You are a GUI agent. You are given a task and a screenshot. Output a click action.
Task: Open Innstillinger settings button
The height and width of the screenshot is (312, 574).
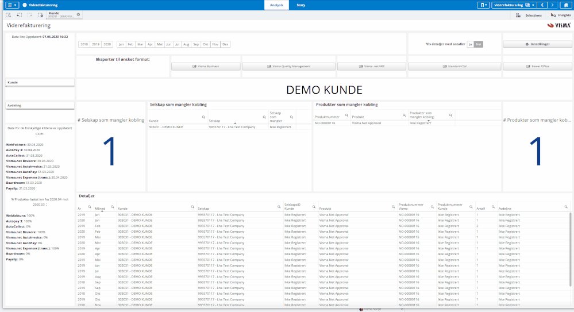(x=537, y=44)
